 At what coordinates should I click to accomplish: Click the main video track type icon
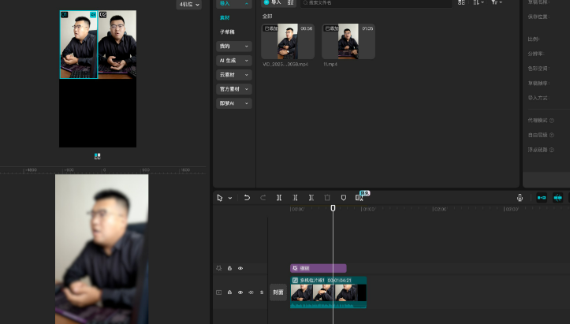point(219,292)
